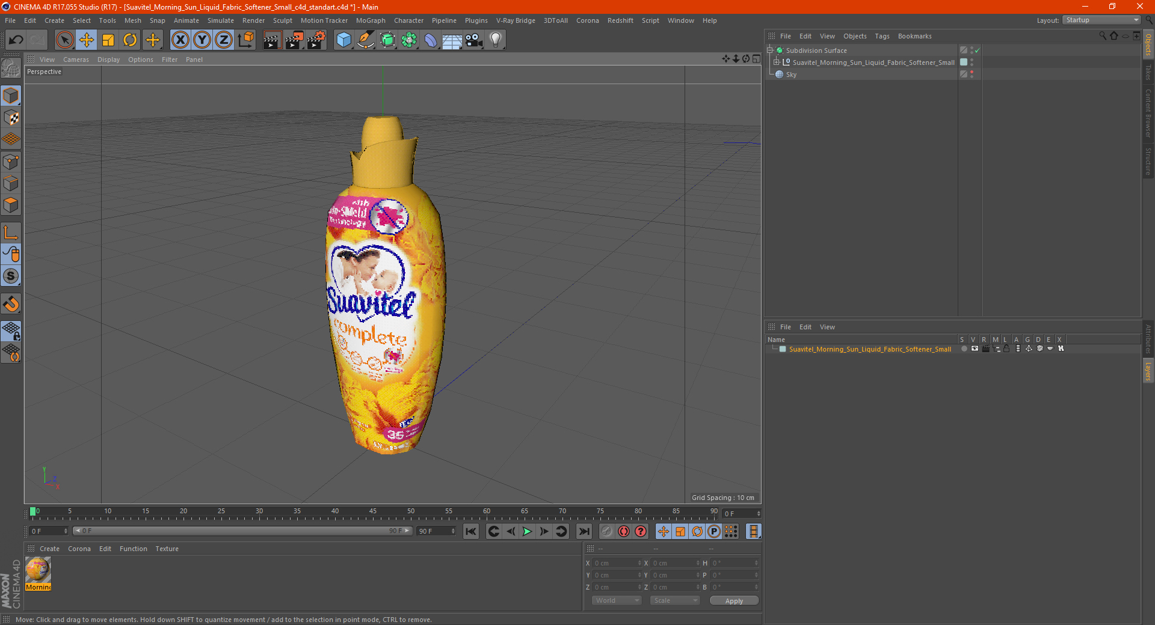The width and height of the screenshot is (1155, 625).
Task: Switch to Model mode
Action: tap(11, 96)
